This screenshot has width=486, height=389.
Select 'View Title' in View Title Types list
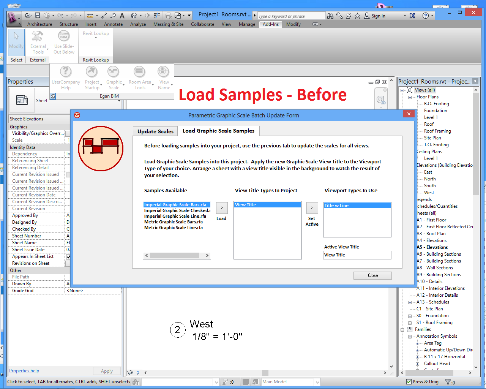268,205
